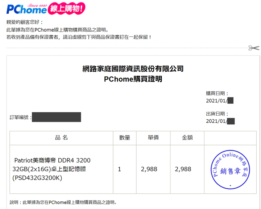Click the 網路家庭國際資訊股份有限公司 company title

coord(133,69)
